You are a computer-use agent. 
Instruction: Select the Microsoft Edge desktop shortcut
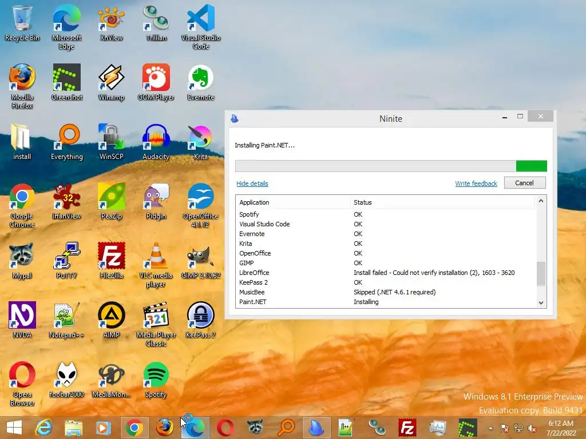66,27
